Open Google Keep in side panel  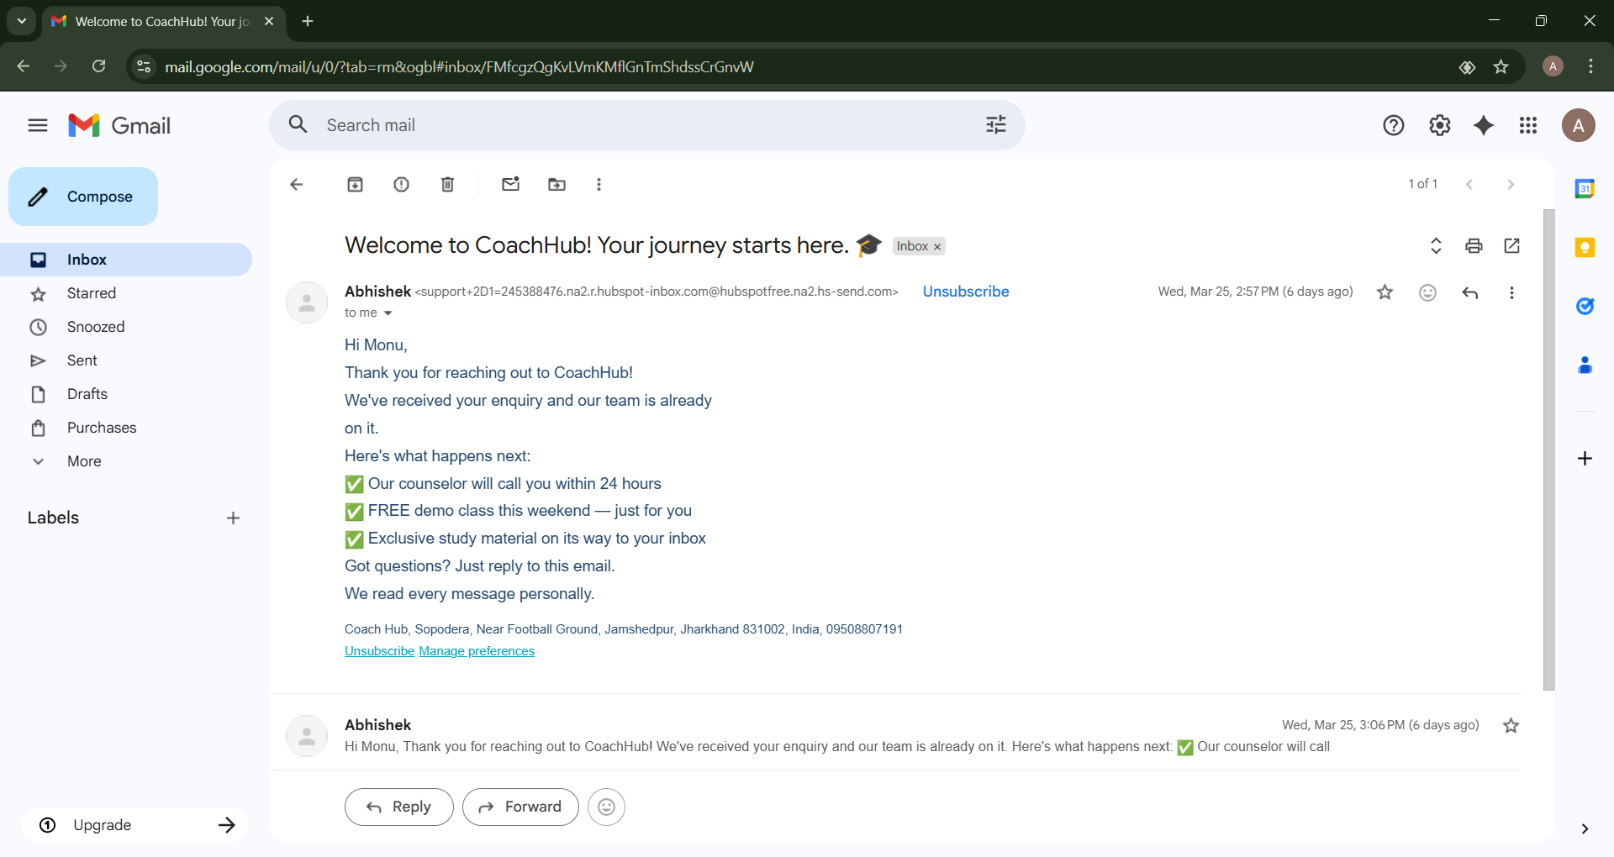tap(1585, 247)
